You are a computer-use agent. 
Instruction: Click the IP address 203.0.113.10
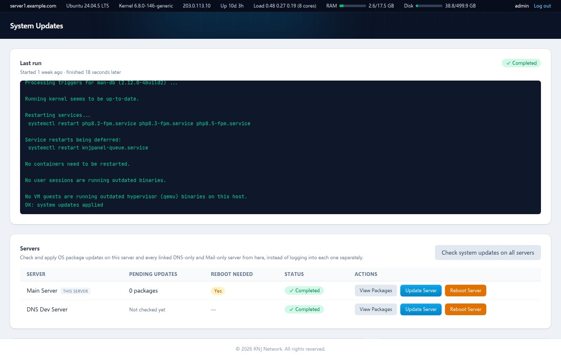click(197, 6)
